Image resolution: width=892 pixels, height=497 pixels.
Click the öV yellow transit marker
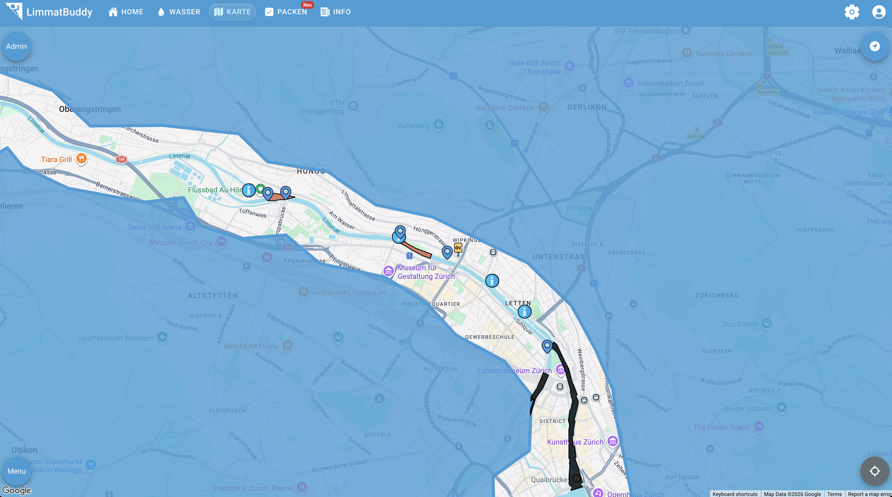tap(458, 248)
